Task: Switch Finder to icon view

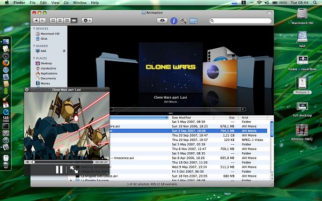Action: point(53,20)
